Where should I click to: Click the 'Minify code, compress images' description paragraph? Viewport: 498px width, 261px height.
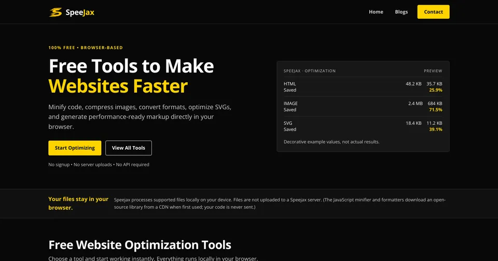[x=140, y=117]
